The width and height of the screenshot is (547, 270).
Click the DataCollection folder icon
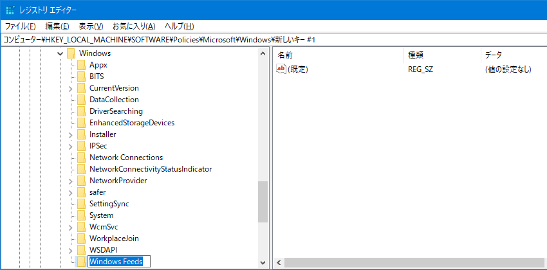point(81,100)
